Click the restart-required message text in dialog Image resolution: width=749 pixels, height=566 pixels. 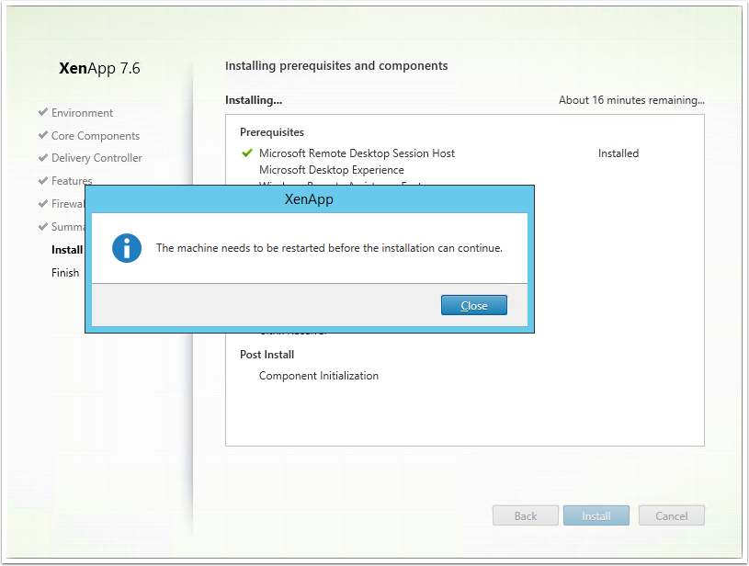329,248
